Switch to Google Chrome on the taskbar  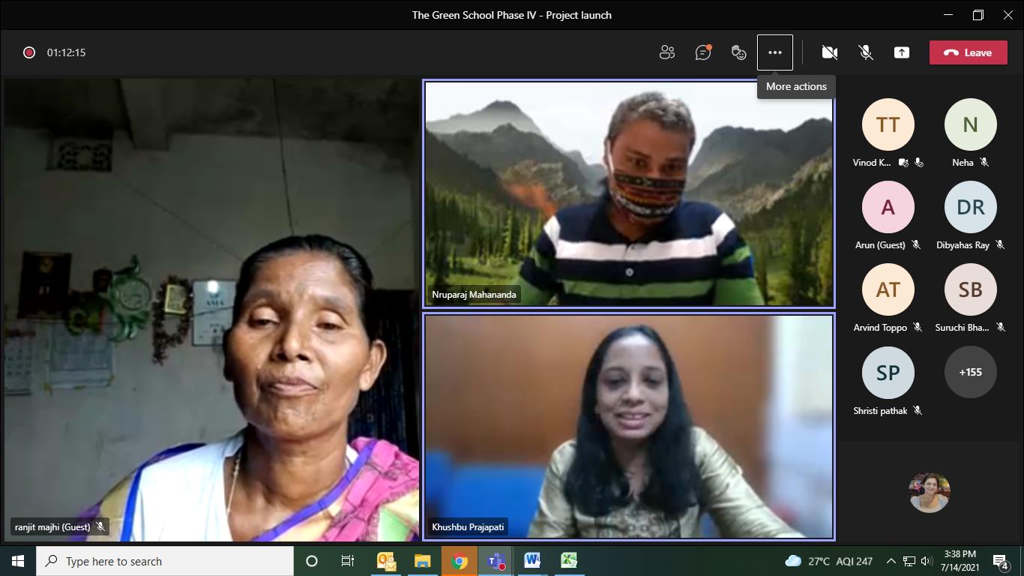point(459,561)
